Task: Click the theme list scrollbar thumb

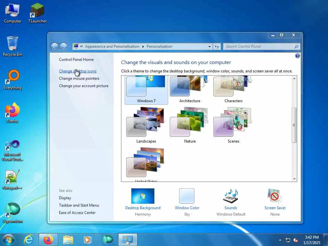Action: tap(294, 125)
